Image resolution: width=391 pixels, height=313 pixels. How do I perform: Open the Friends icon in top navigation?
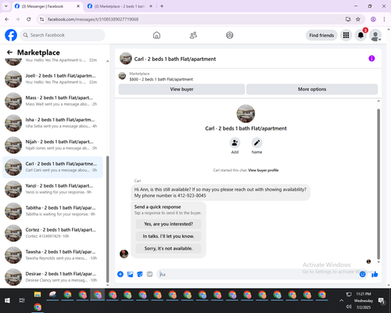pos(193,35)
